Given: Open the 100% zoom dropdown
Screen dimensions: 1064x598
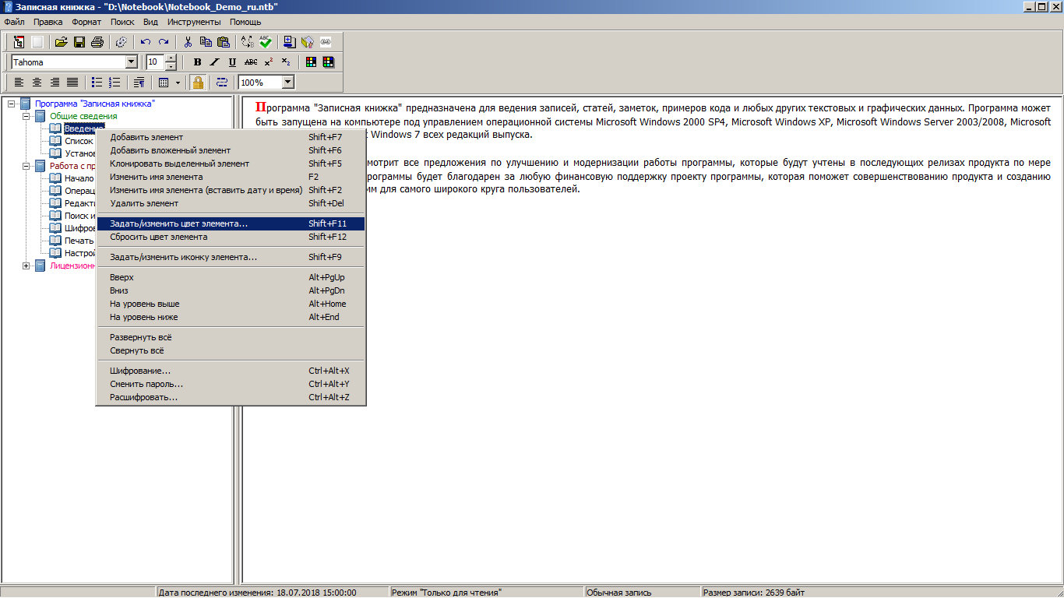Looking at the screenshot, I should (287, 83).
